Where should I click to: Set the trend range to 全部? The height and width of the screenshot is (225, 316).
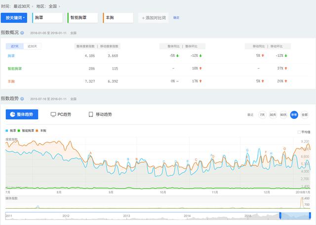pos(305,115)
